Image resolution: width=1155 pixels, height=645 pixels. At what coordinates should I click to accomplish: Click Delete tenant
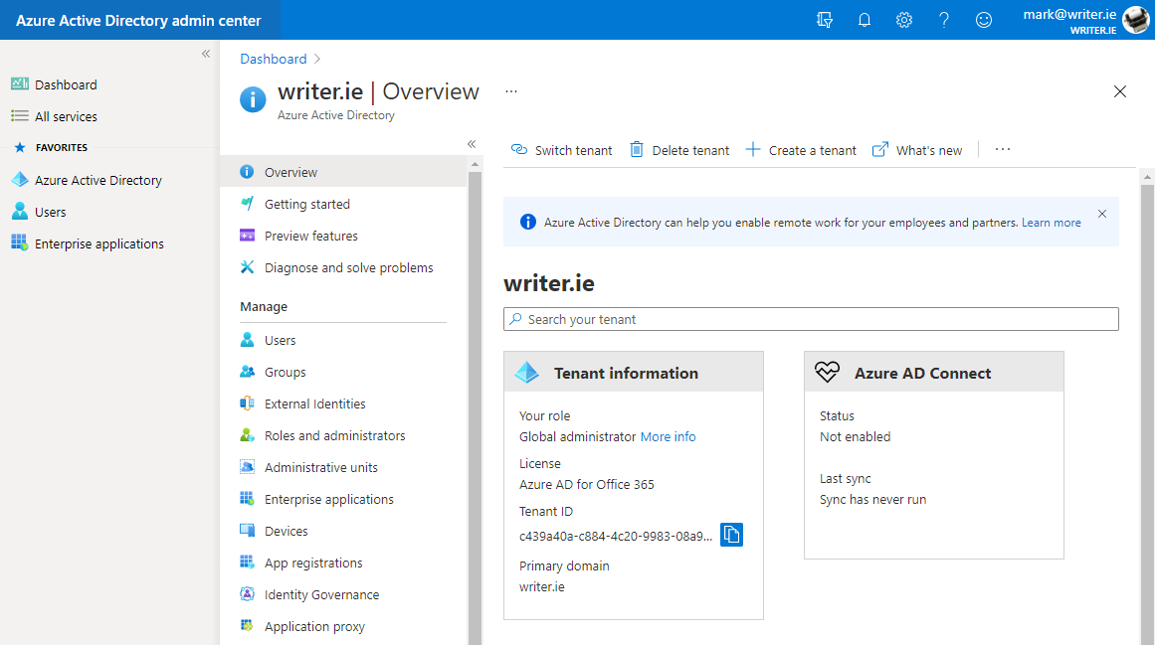point(679,150)
